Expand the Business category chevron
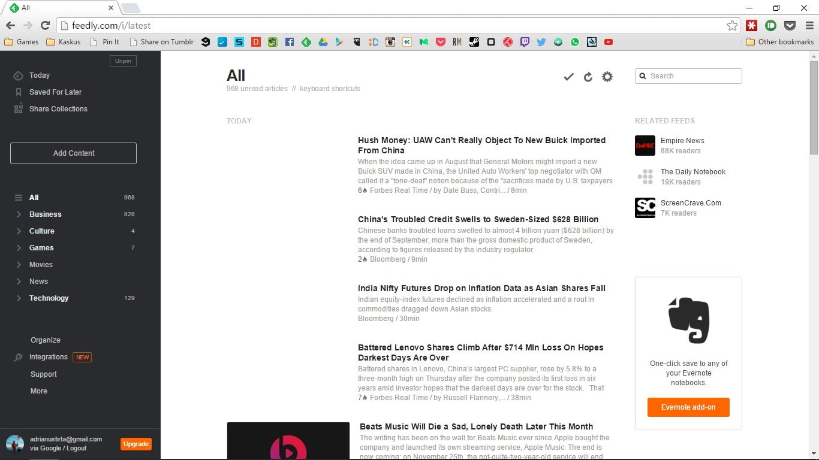This screenshot has width=819, height=460. (19, 214)
